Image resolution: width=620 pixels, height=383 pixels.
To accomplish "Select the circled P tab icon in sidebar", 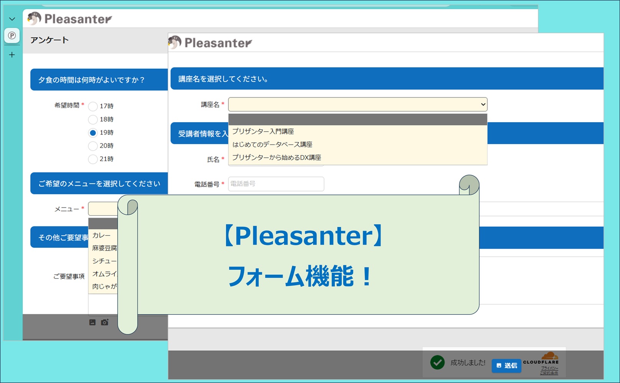I will (12, 36).
